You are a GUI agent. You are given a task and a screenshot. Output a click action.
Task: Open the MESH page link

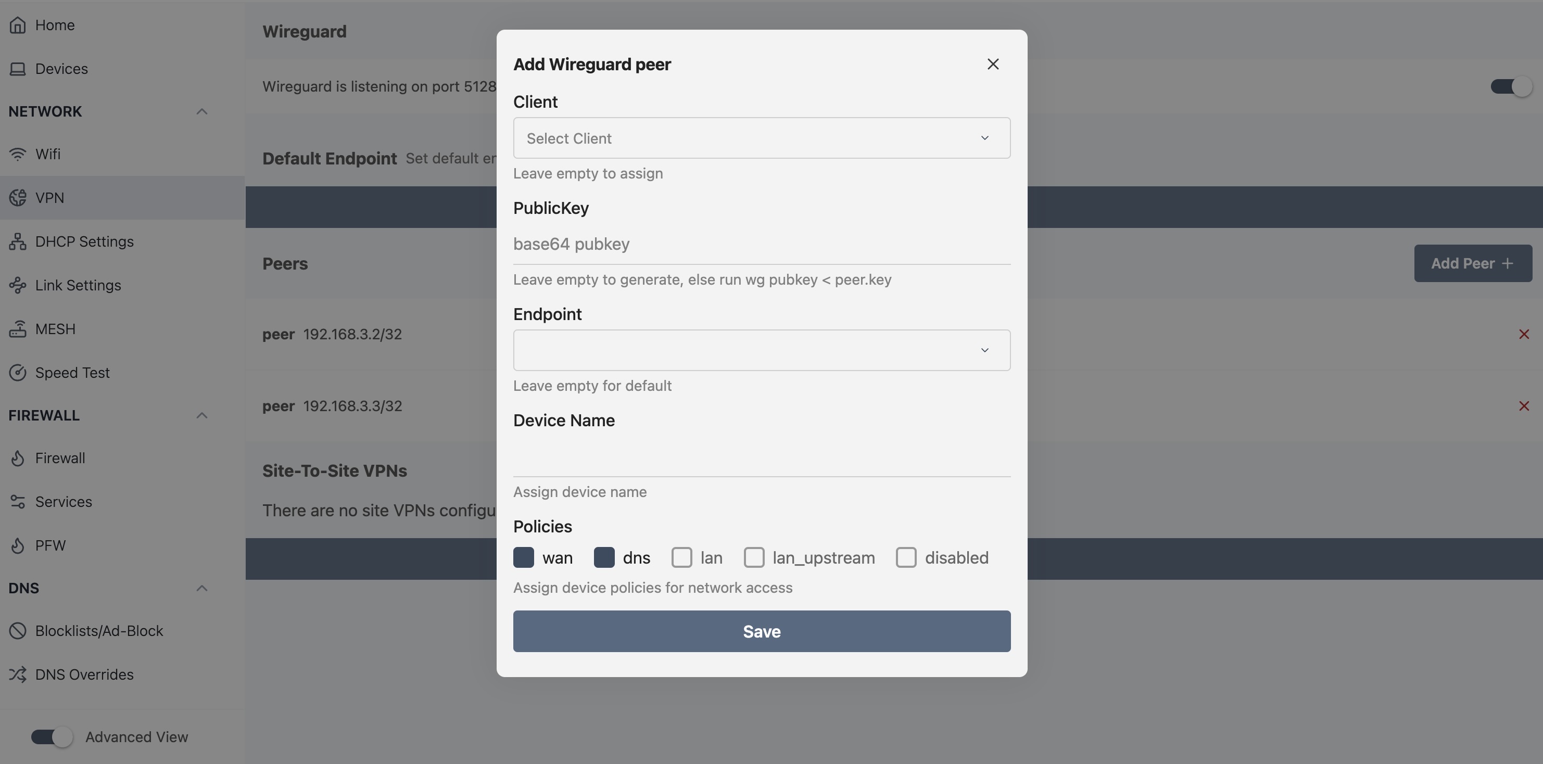[x=122, y=329]
